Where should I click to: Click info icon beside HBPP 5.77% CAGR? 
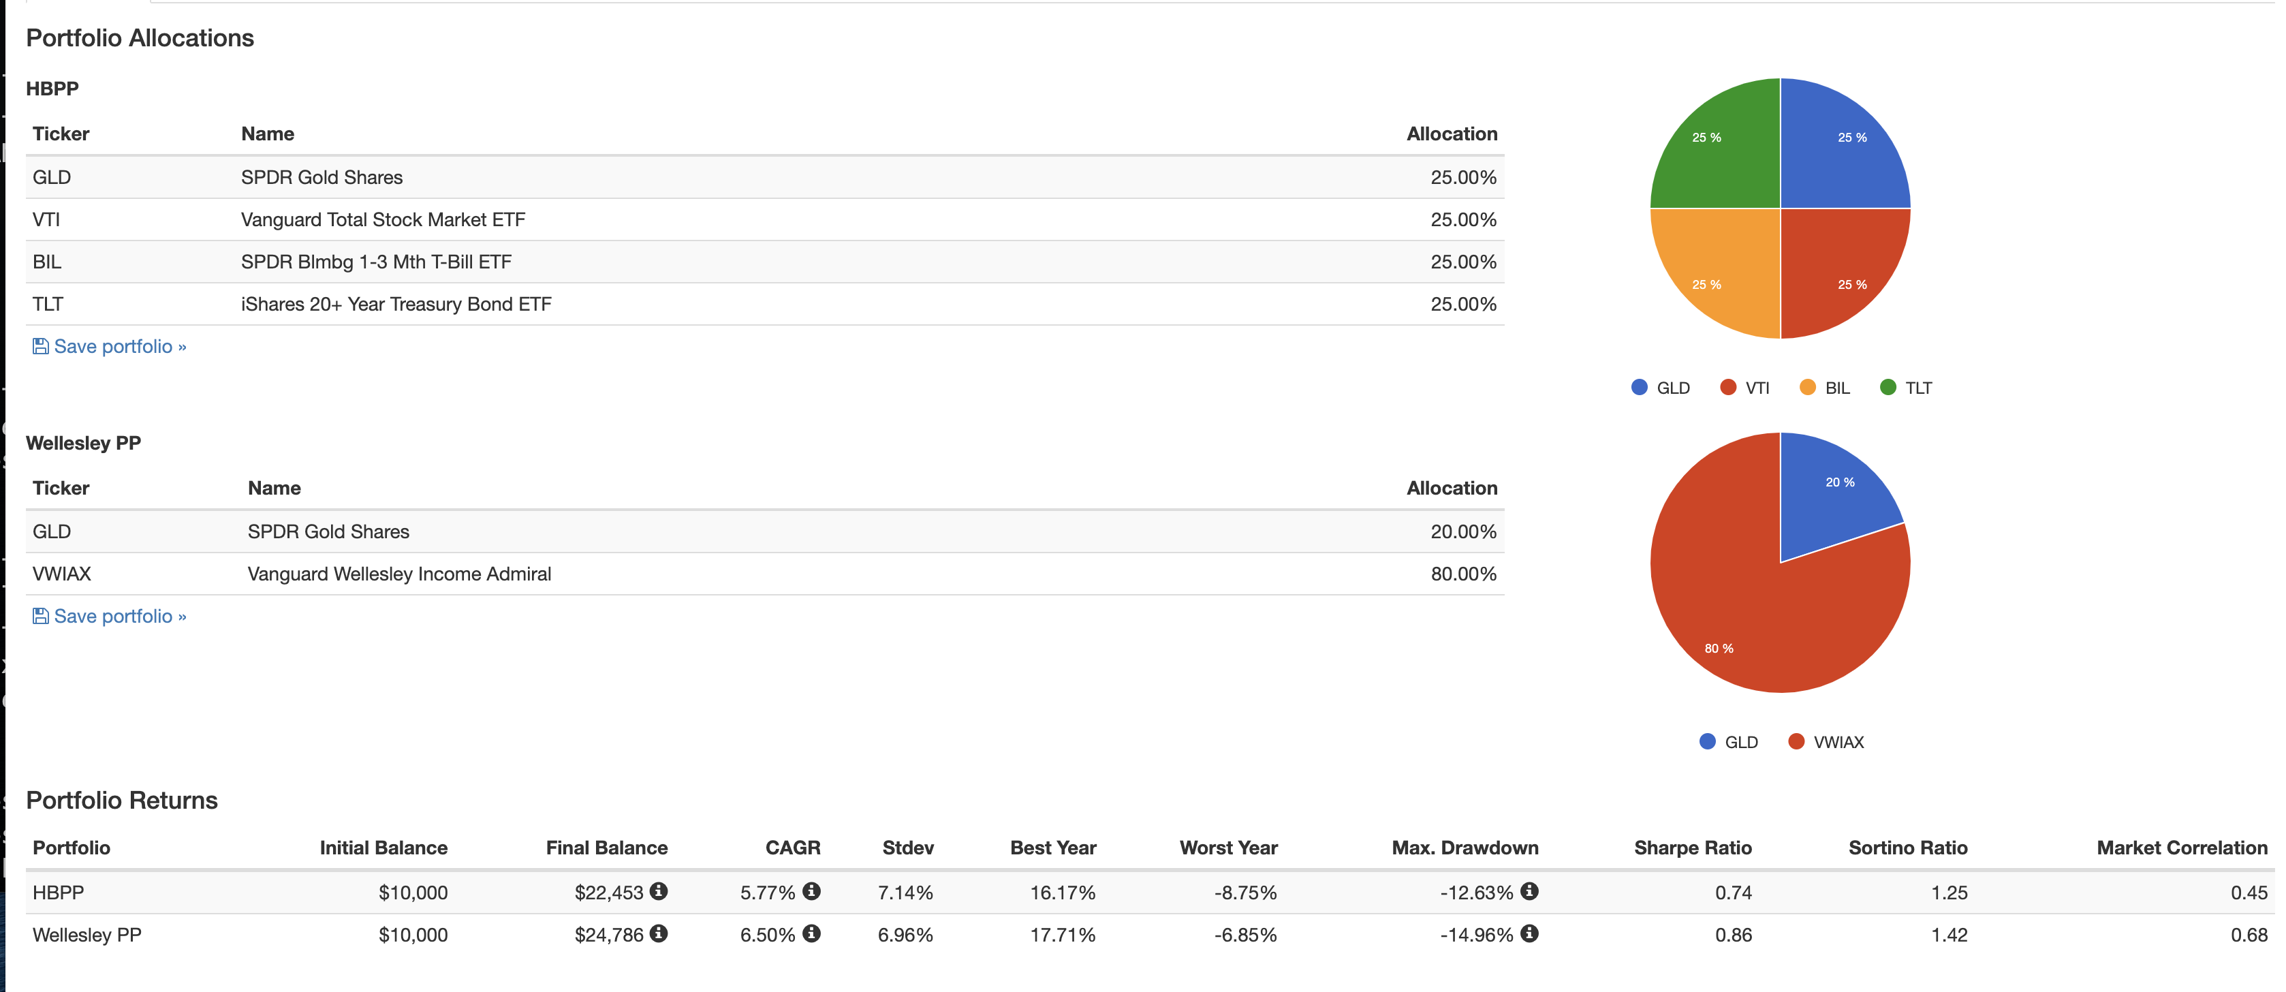point(811,891)
